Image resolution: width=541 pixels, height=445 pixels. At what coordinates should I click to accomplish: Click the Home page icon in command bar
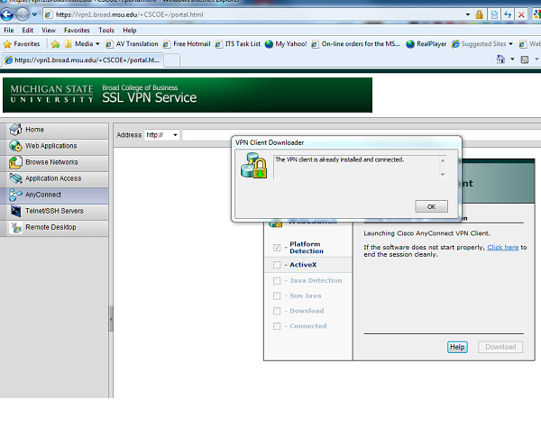[x=500, y=59]
